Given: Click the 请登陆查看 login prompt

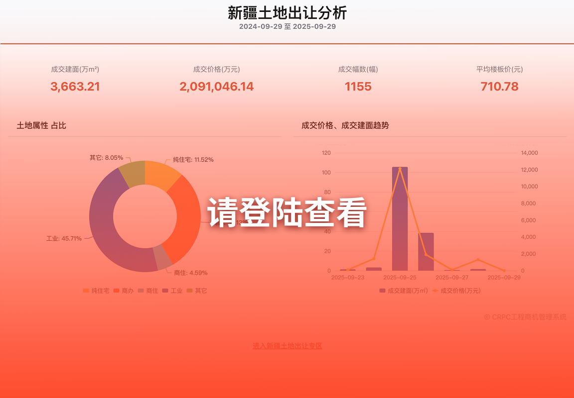Looking at the screenshot, I should pyautogui.click(x=287, y=213).
